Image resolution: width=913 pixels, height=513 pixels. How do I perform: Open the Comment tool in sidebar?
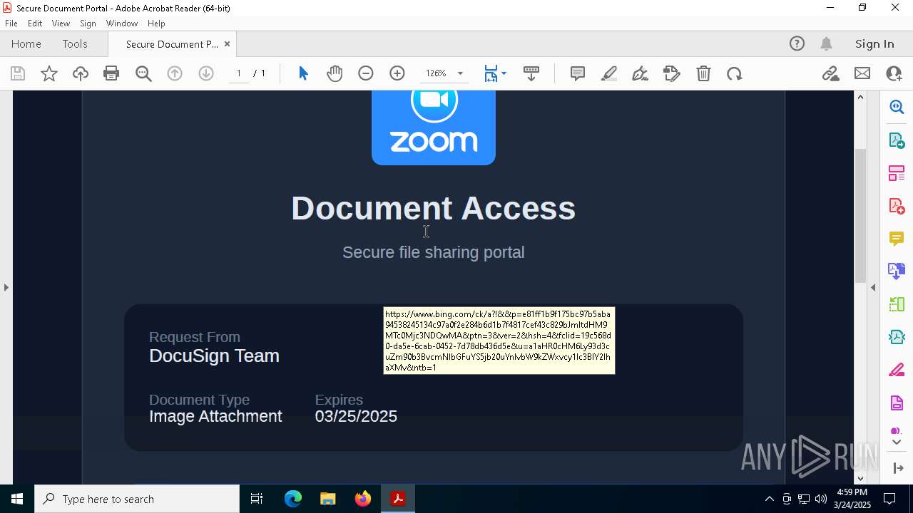[x=897, y=239]
